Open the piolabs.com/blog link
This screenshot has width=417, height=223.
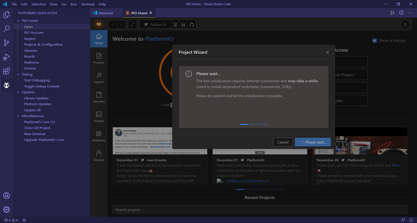click(x=248, y=181)
